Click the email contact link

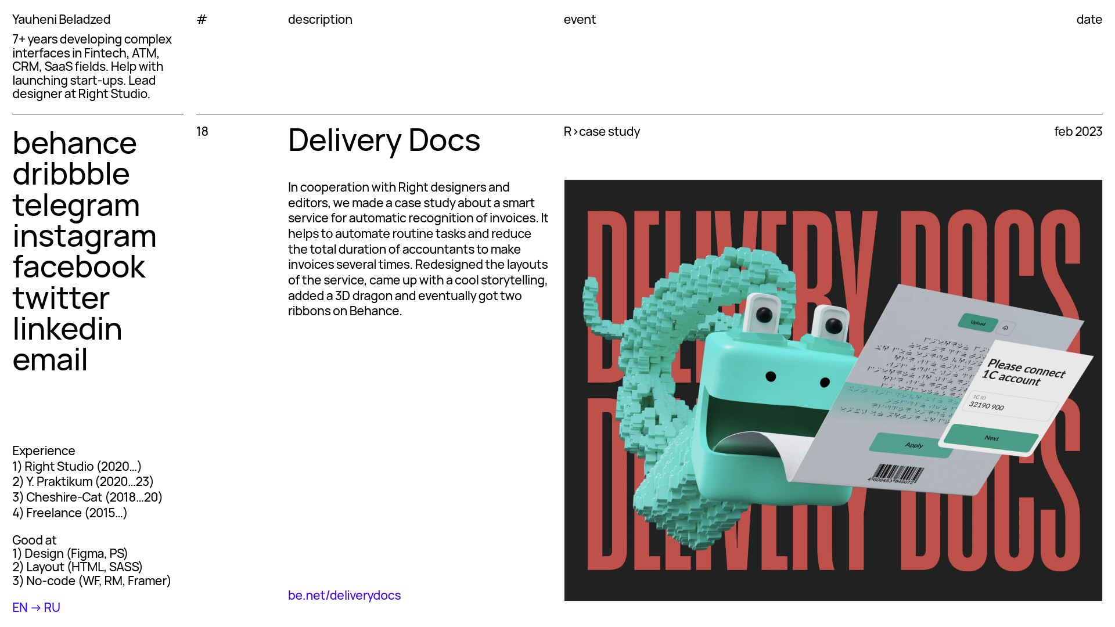[x=50, y=360]
